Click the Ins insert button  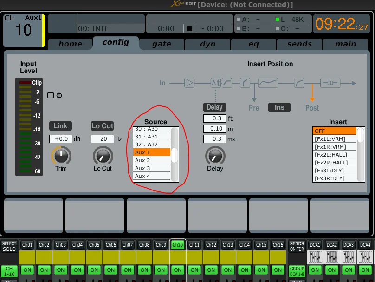point(279,107)
